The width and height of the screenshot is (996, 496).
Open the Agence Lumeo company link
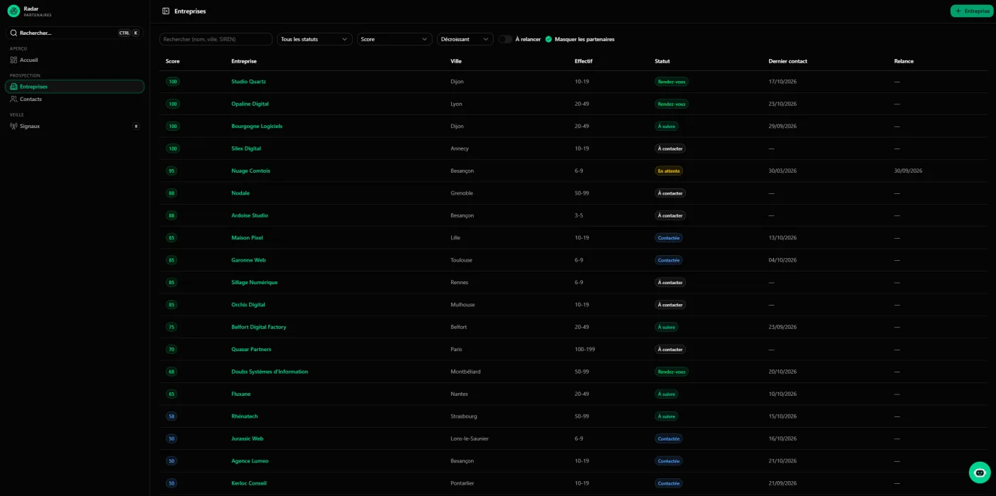tap(250, 460)
